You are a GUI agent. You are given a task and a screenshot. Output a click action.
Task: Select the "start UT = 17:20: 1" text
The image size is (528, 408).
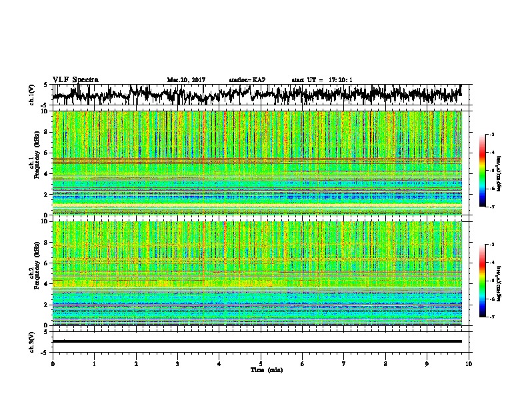[x=322, y=80]
